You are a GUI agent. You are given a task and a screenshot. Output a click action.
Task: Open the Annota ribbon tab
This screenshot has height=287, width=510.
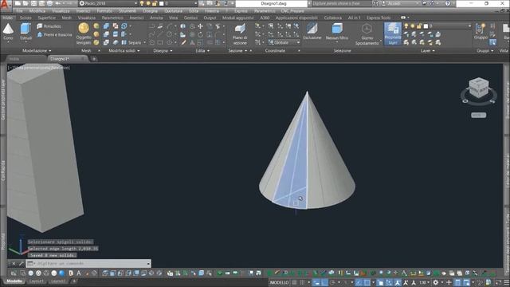coord(156,18)
